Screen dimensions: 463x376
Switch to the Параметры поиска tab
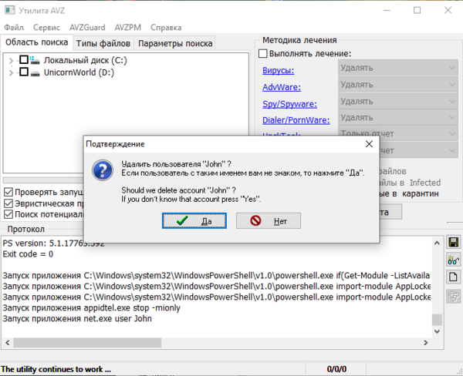pyautogui.click(x=175, y=43)
